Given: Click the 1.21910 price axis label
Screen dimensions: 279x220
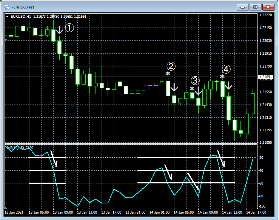Looking at the screenshot, I should click(x=266, y=53).
